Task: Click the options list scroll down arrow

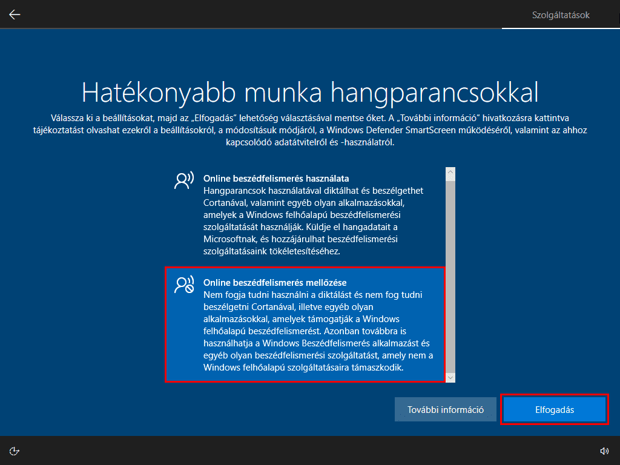Action: (x=450, y=377)
